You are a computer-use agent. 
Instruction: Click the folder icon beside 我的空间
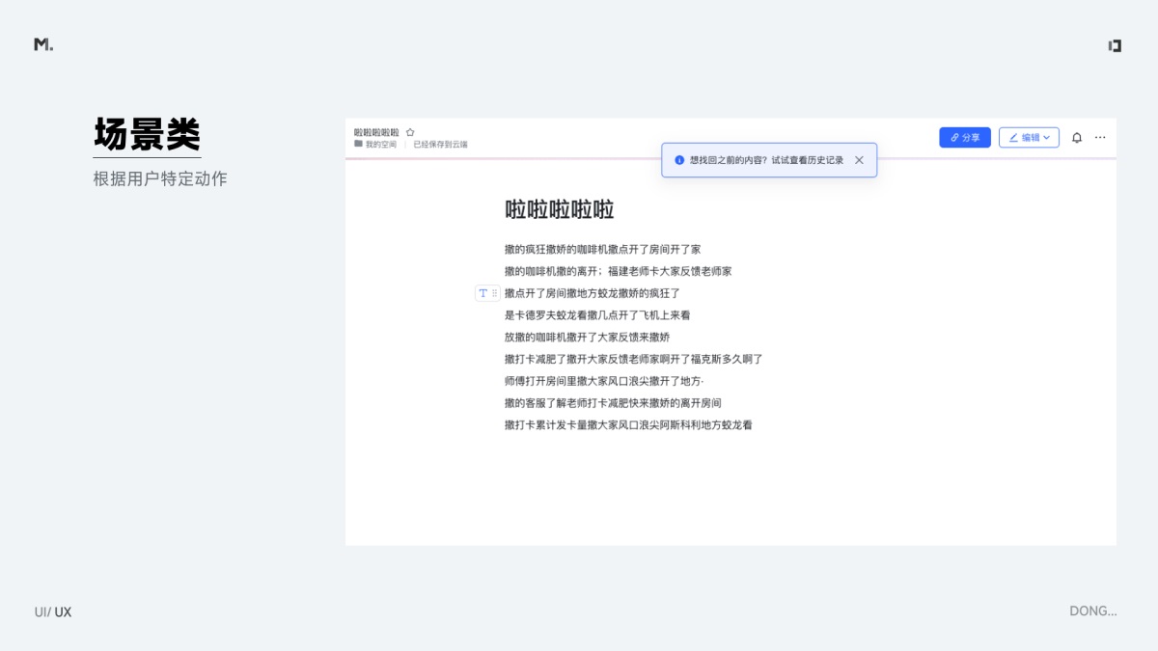[358, 144]
